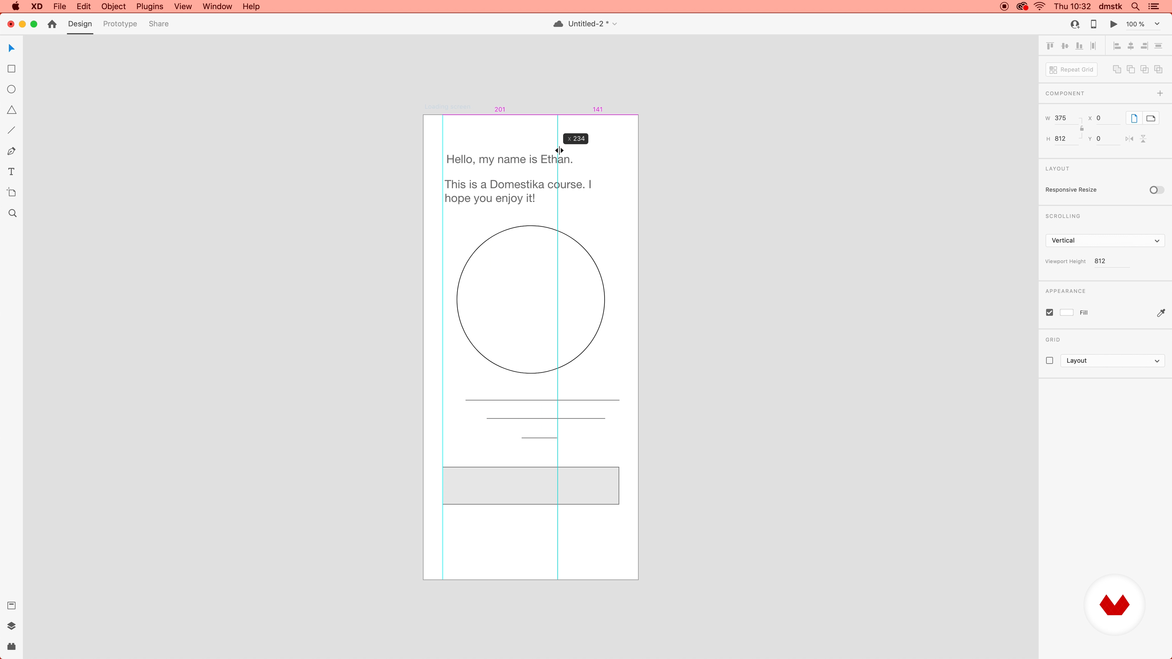Click the align middle vertically icon
The width and height of the screenshot is (1172, 659).
click(x=1065, y=46)
